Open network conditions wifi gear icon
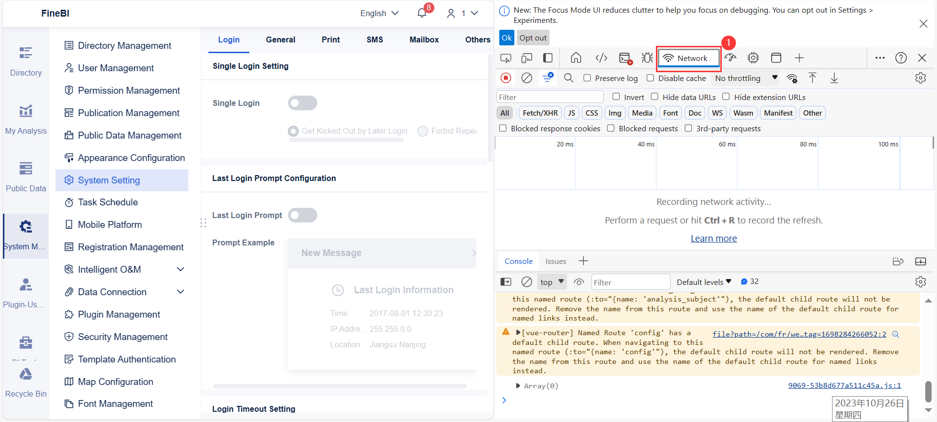The image size is (937, 422). point(792,78)
